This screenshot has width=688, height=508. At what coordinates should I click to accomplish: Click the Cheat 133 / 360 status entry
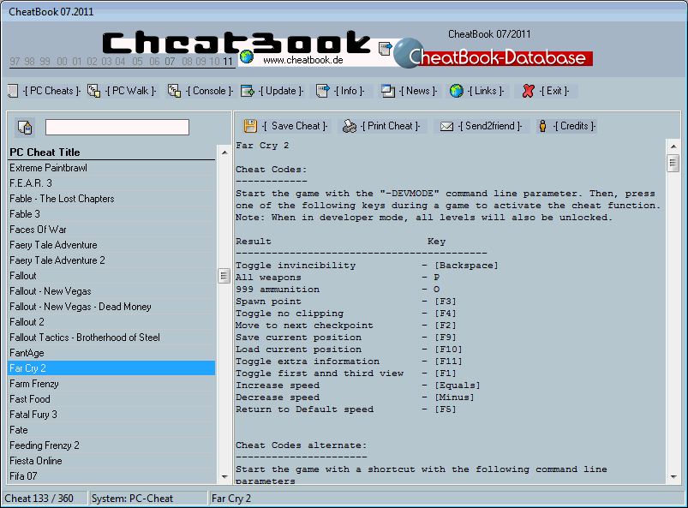click(x=45, y=499)
